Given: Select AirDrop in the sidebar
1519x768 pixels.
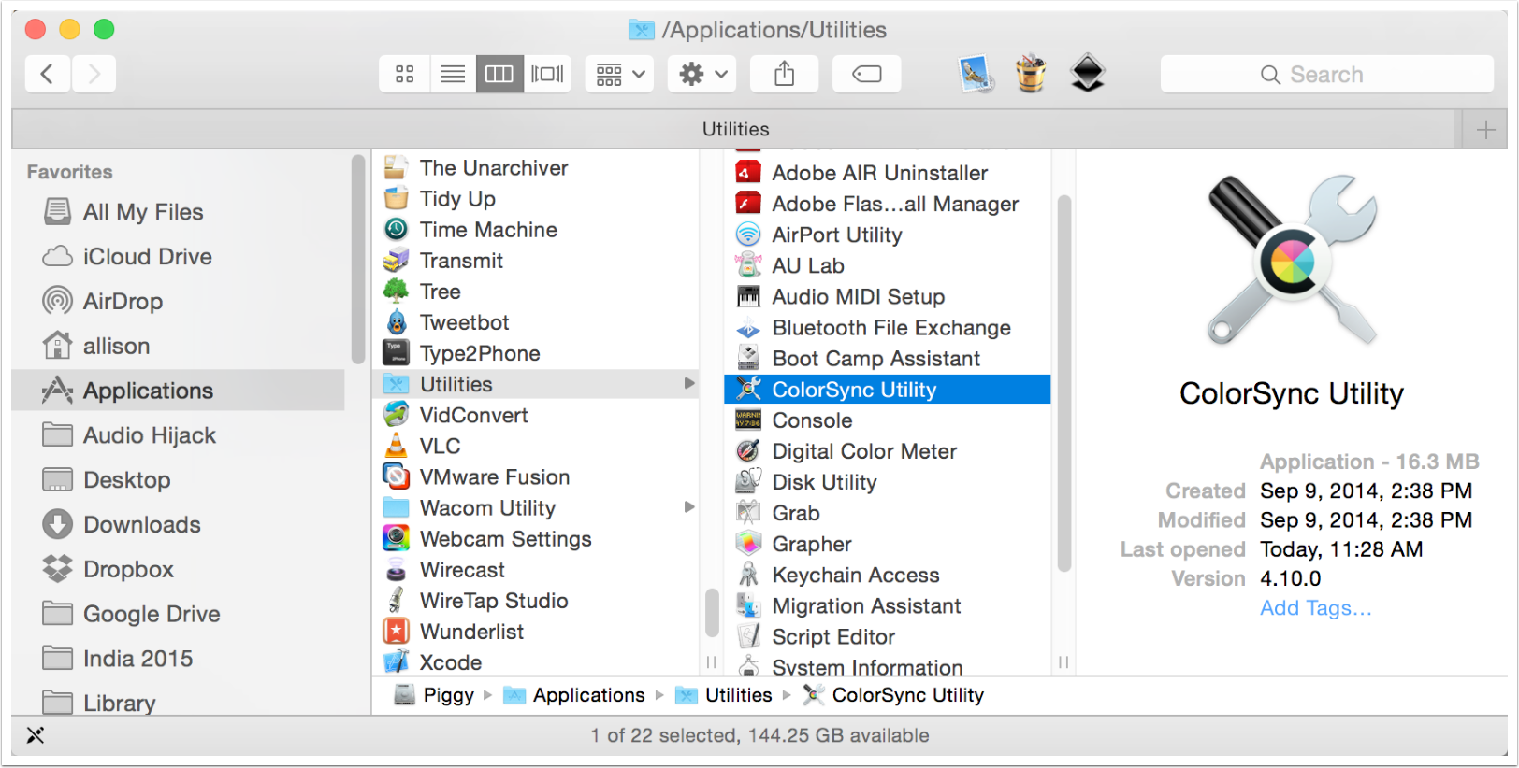Looking at the screenshot, I should point(123,301).
